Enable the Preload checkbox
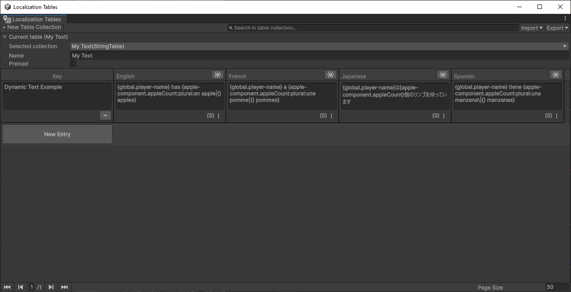The image size is (571, 292). click(73, 64)
